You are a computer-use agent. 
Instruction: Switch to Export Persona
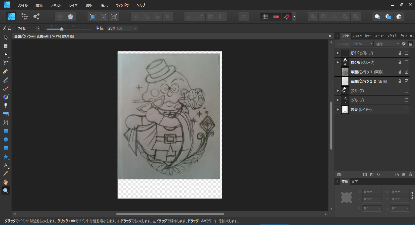tap(36, 16)
